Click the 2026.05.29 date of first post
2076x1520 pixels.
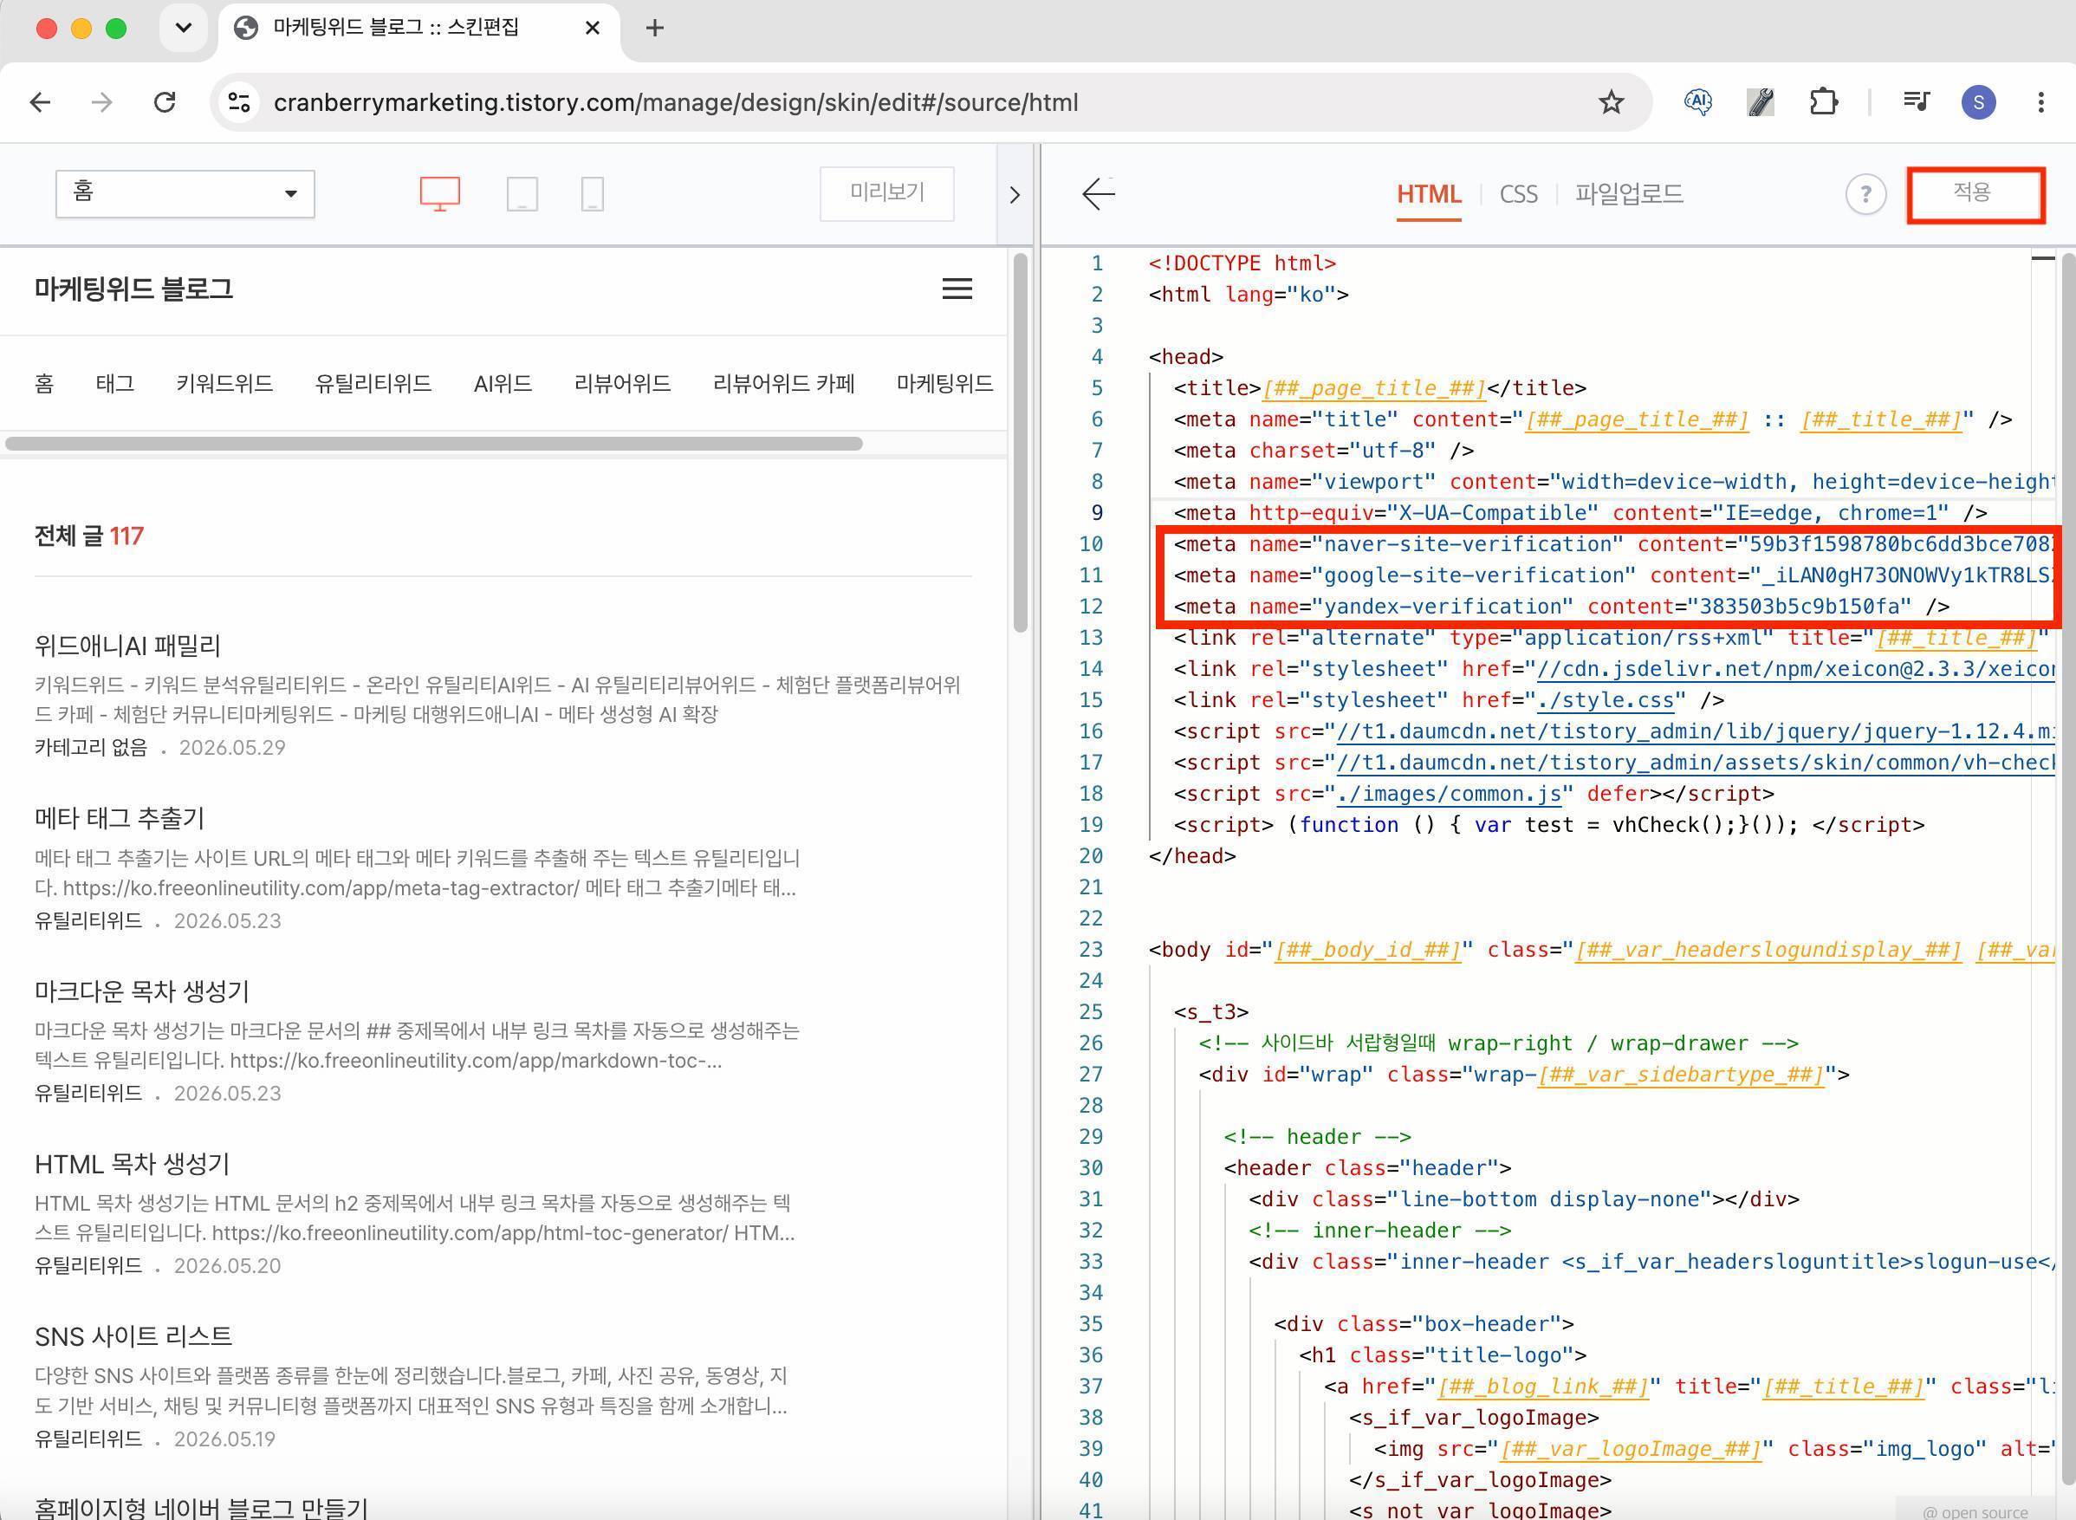pos(232,747)
